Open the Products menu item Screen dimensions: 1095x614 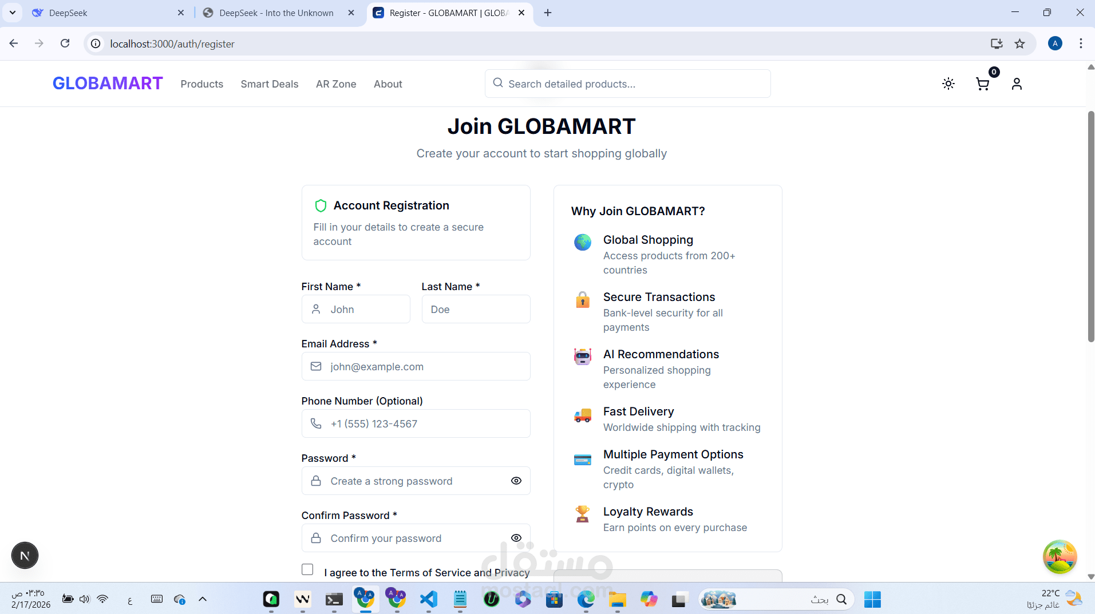[x=202, y=84]
